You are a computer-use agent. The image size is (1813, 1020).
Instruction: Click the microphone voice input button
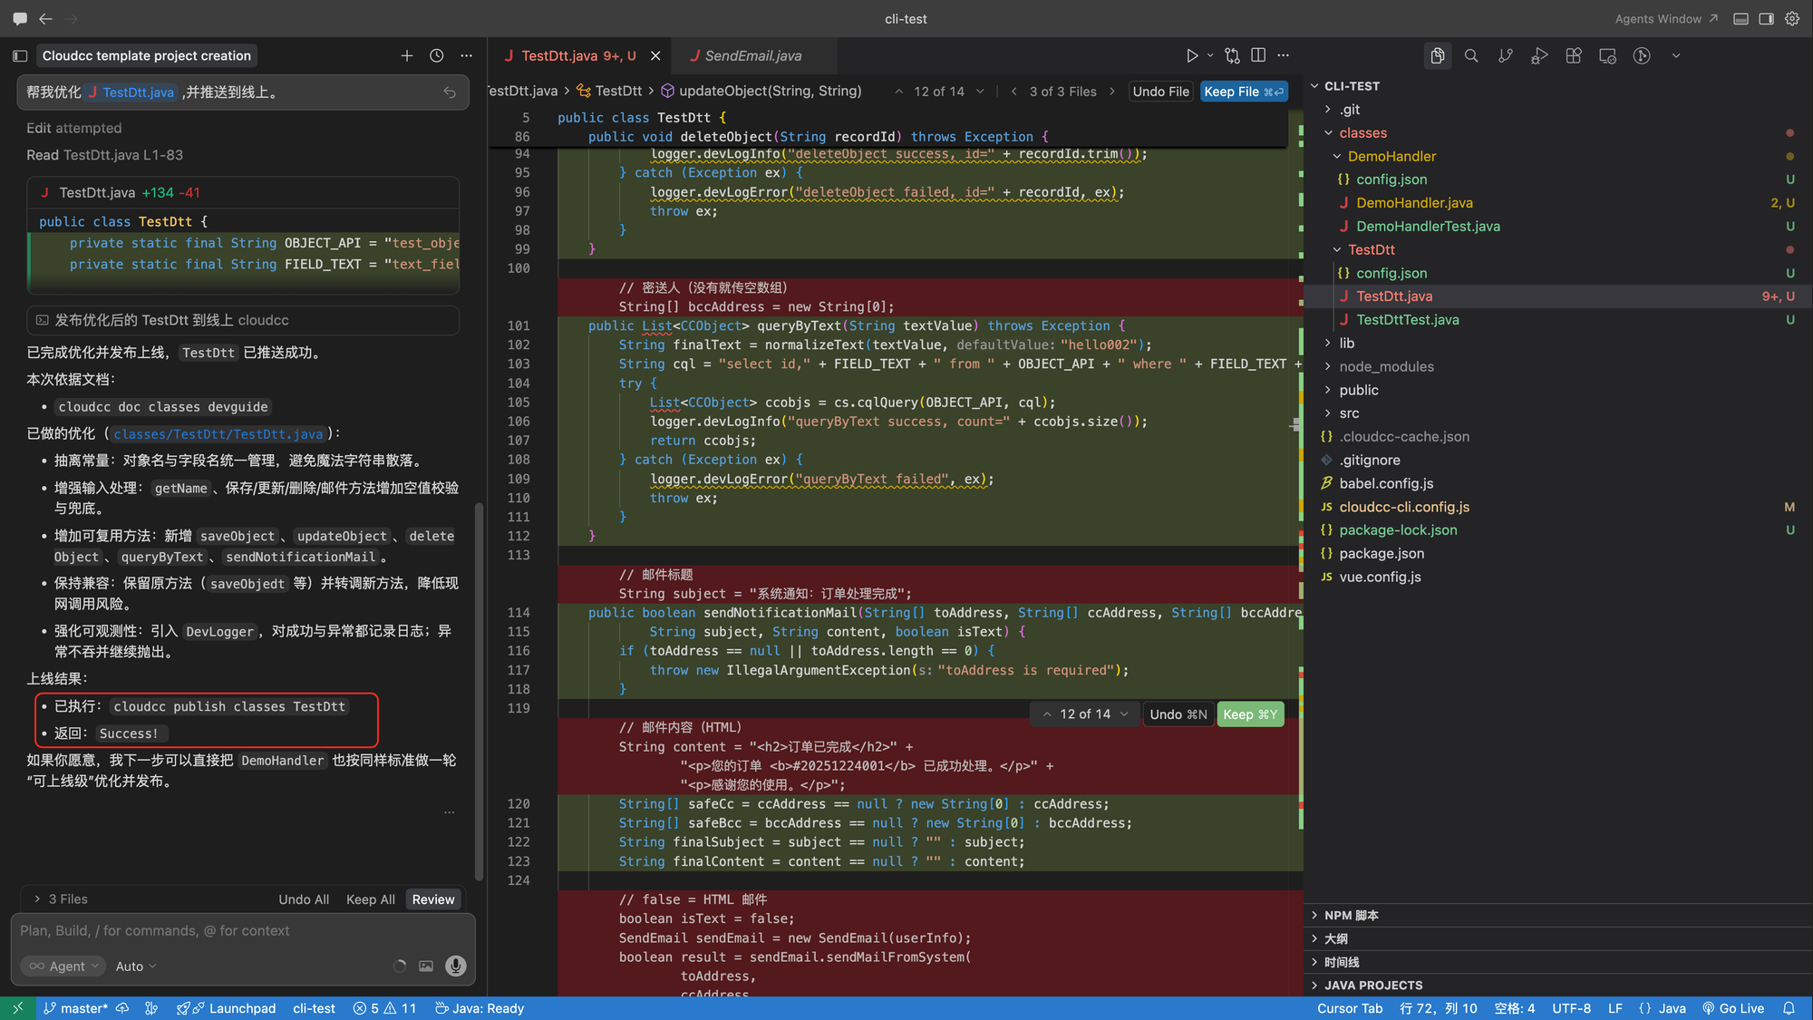click(x=456, y=967)
